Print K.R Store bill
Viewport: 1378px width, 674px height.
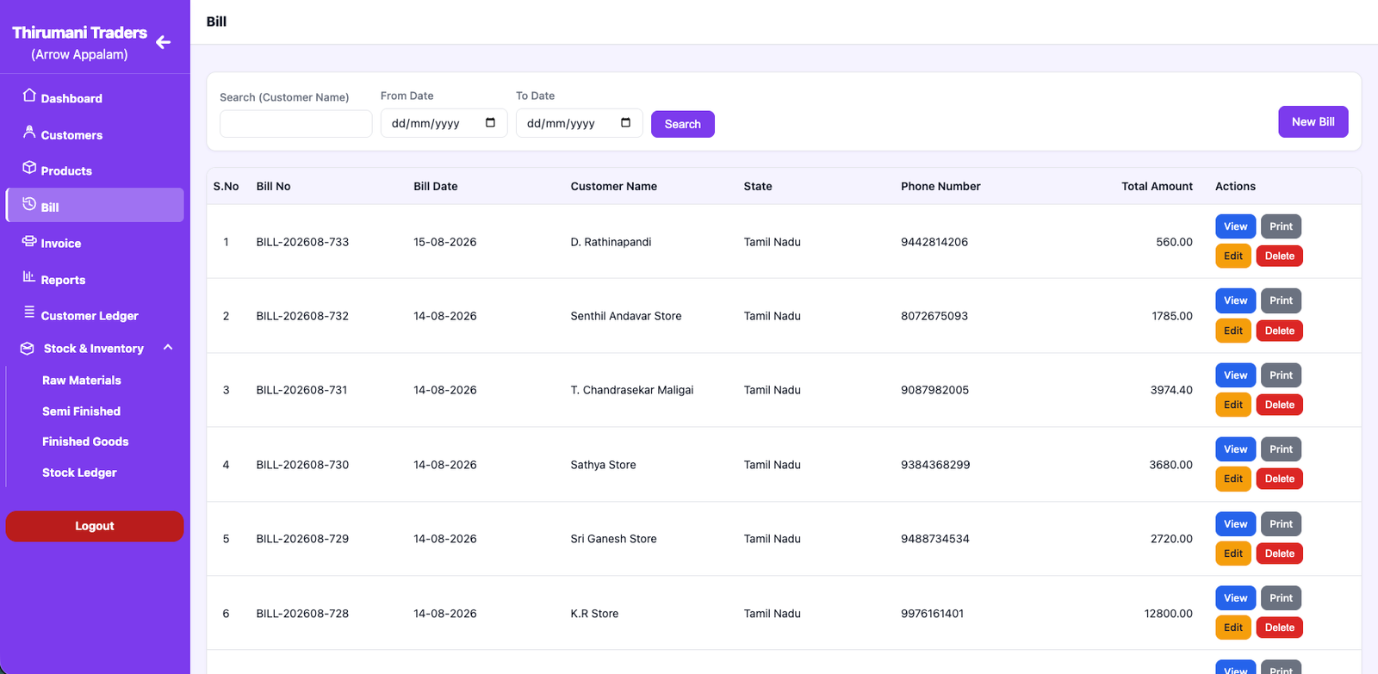pos(1281,598)
